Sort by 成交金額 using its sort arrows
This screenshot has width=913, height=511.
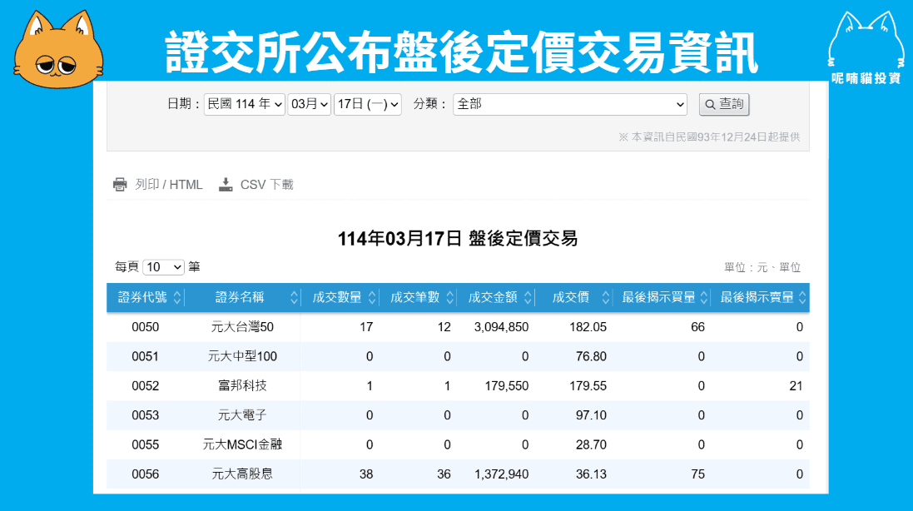tap(528, 297)
